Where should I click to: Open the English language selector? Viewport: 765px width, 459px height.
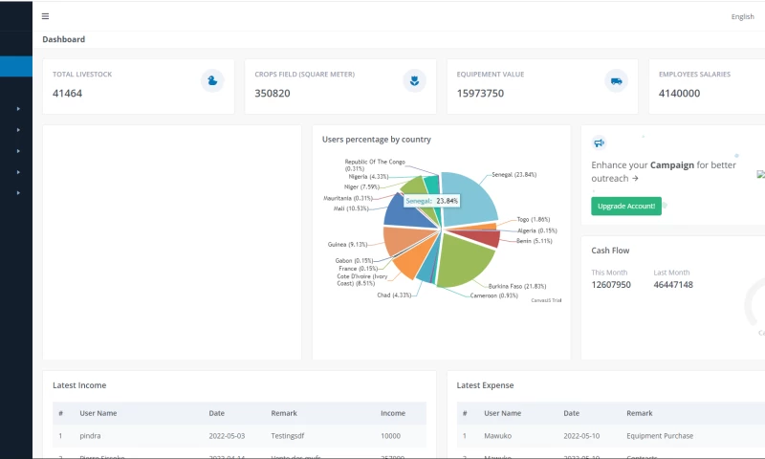(x=742, y=16)
